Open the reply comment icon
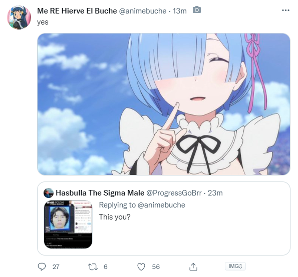Viewport: 298px width, 277px height. [x=42, y=266]
